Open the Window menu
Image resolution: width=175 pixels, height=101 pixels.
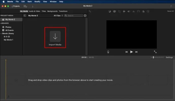[x=53, y=2]
